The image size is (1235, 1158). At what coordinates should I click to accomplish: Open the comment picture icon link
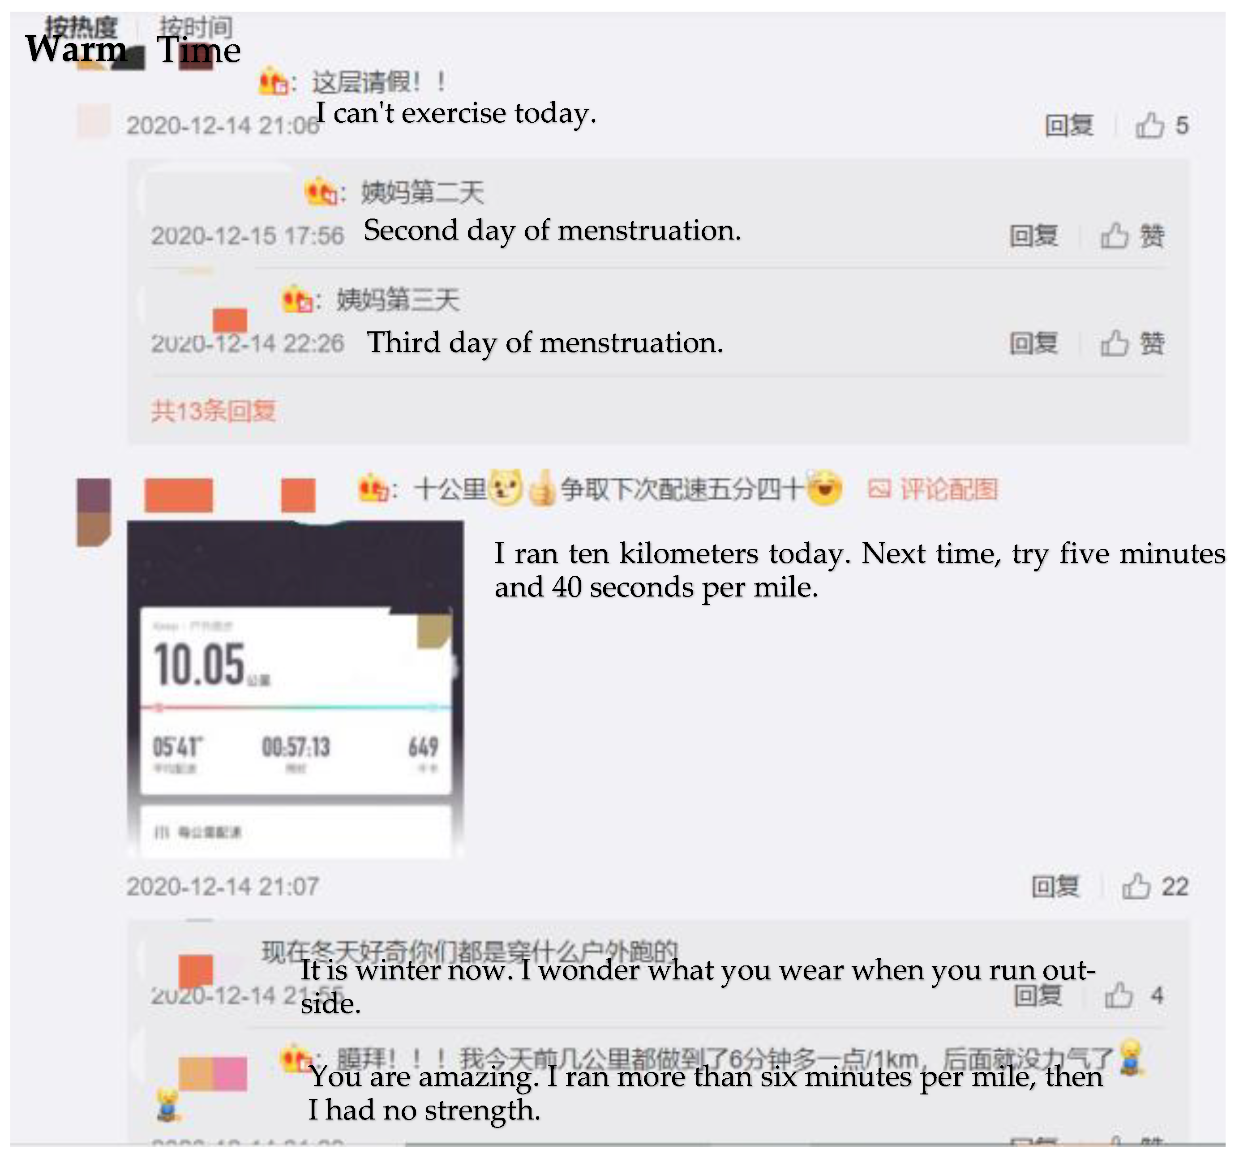[x=932, y=489]
